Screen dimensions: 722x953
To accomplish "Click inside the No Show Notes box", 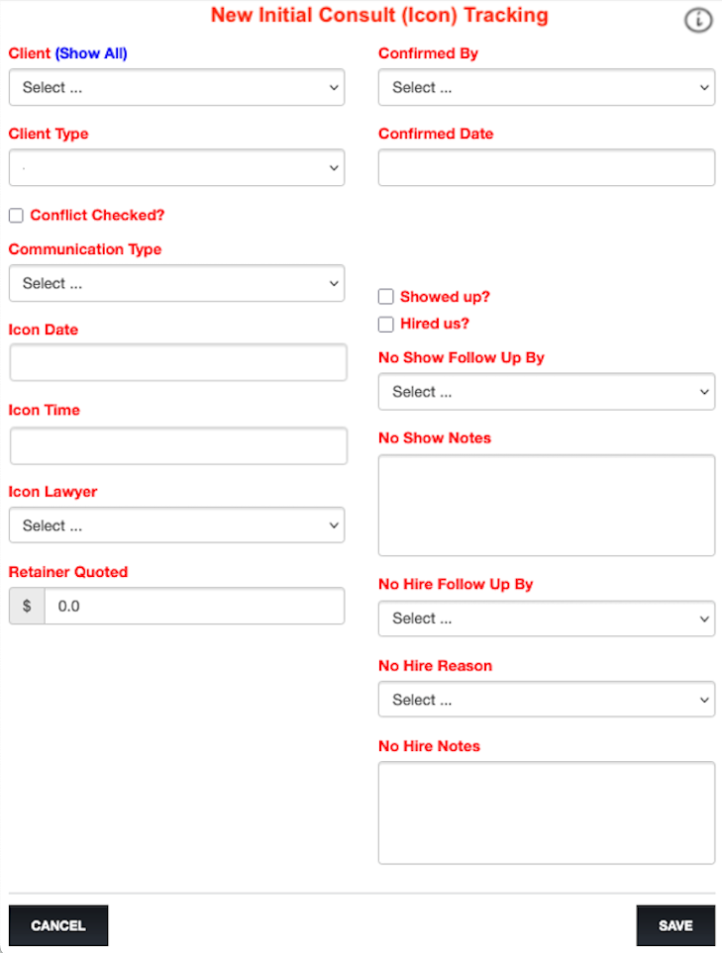I will [546, 505].
